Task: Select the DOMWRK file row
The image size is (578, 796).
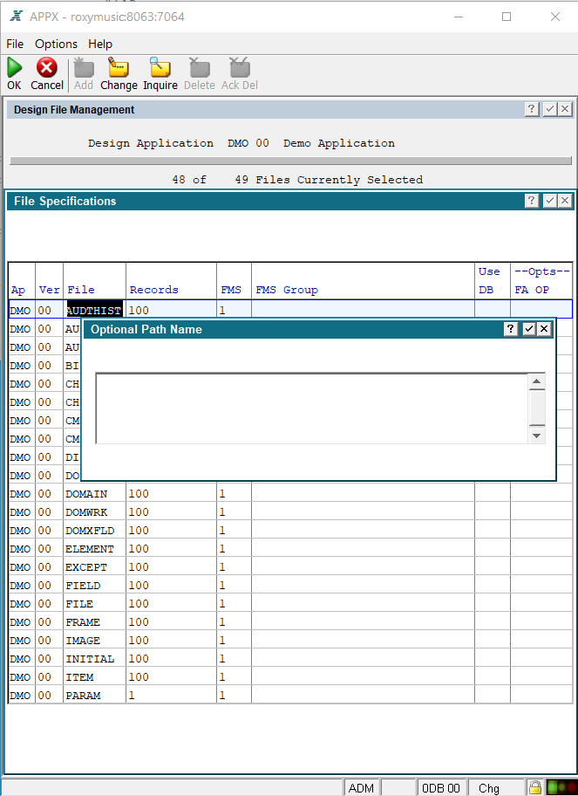Action: coord(290,511)
